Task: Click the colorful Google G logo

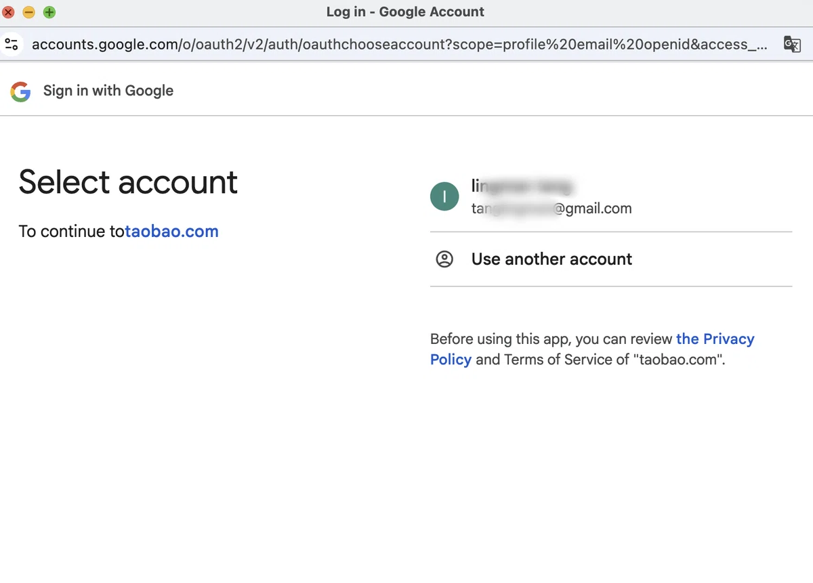Action: 21,91
